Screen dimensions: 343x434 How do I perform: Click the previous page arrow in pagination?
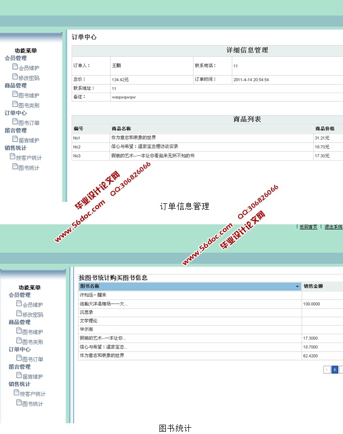tap(327, 370)
